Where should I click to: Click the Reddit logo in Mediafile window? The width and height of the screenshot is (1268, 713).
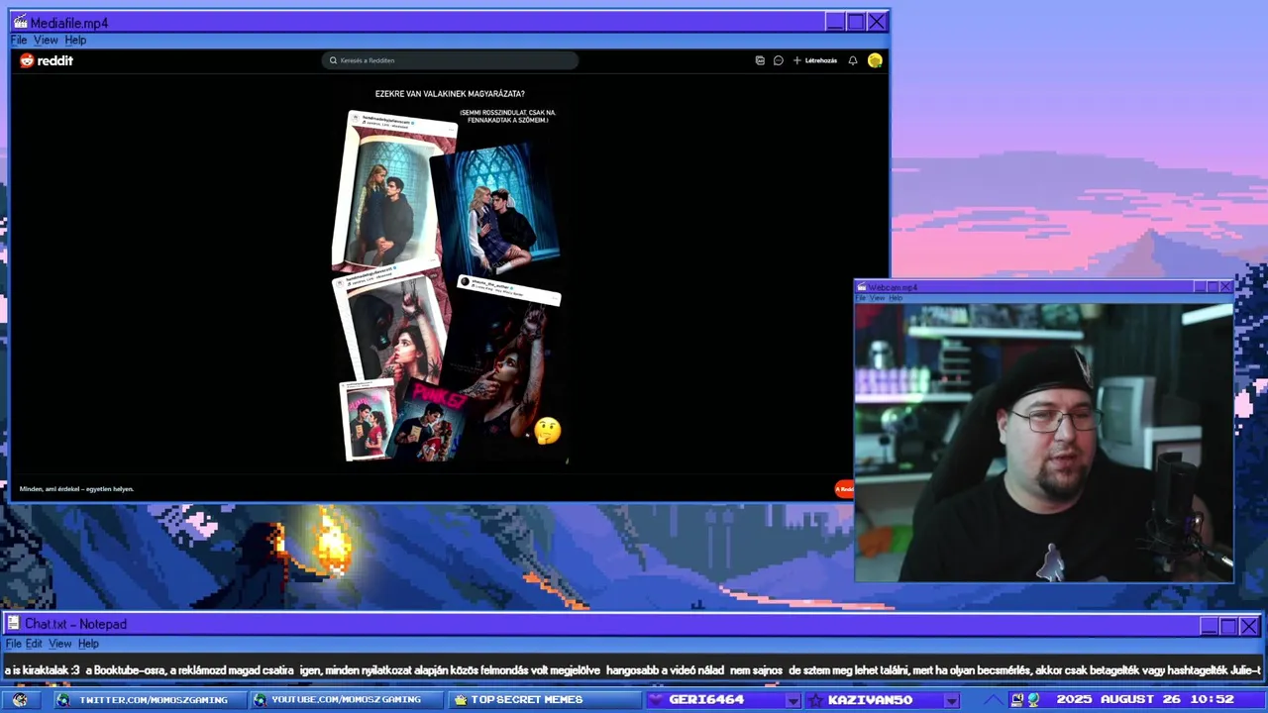click(47, 60)
